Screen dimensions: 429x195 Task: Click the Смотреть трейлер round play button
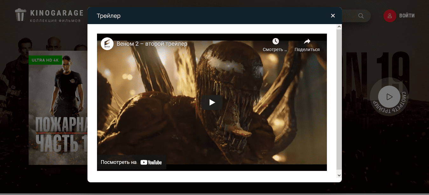pyautogui.click(x=389, y=97)
